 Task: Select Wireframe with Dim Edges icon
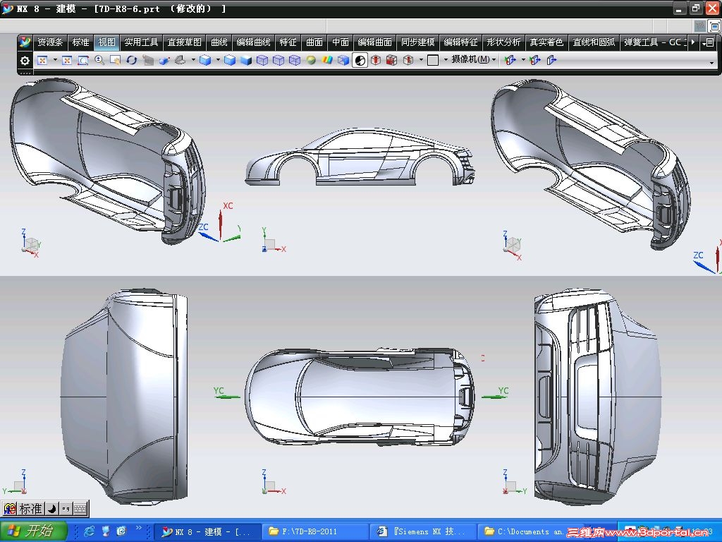pyautogui.click(x=262, y=61)
